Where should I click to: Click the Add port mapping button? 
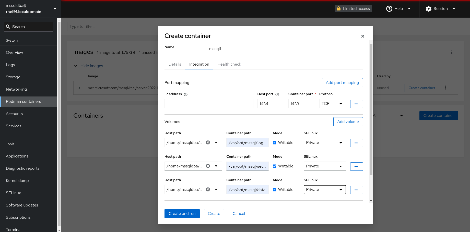click(342, 83)
